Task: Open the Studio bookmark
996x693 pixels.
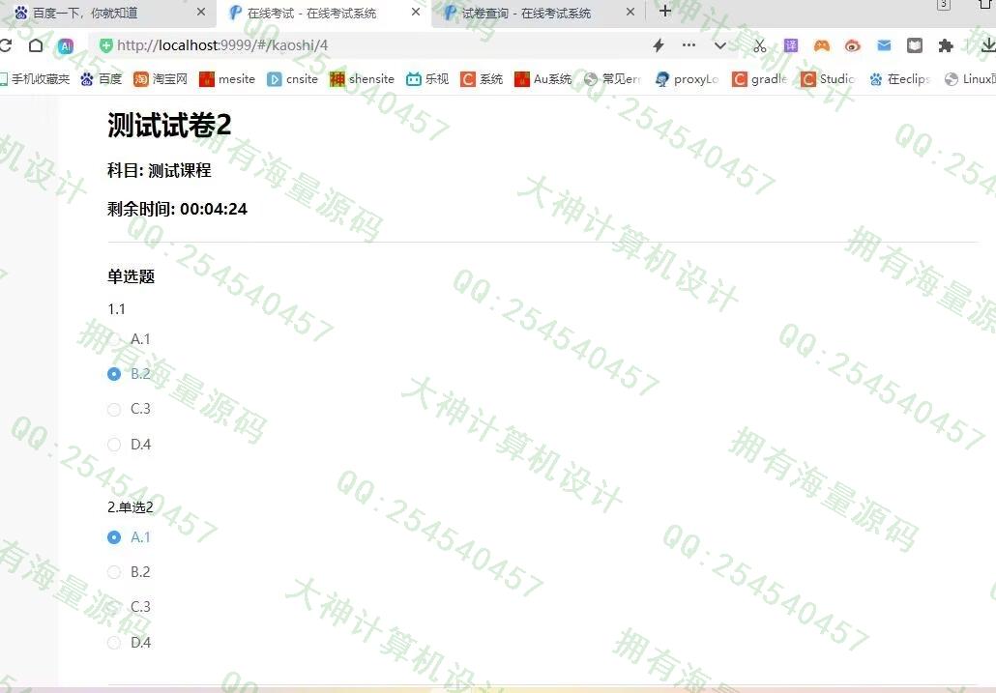Action: pos(828,78)
